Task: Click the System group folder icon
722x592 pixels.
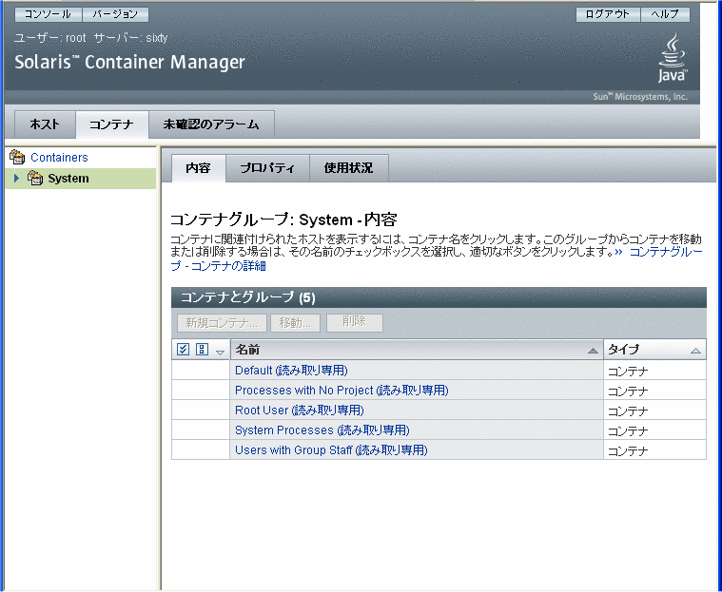Action: tap(35, 178)
